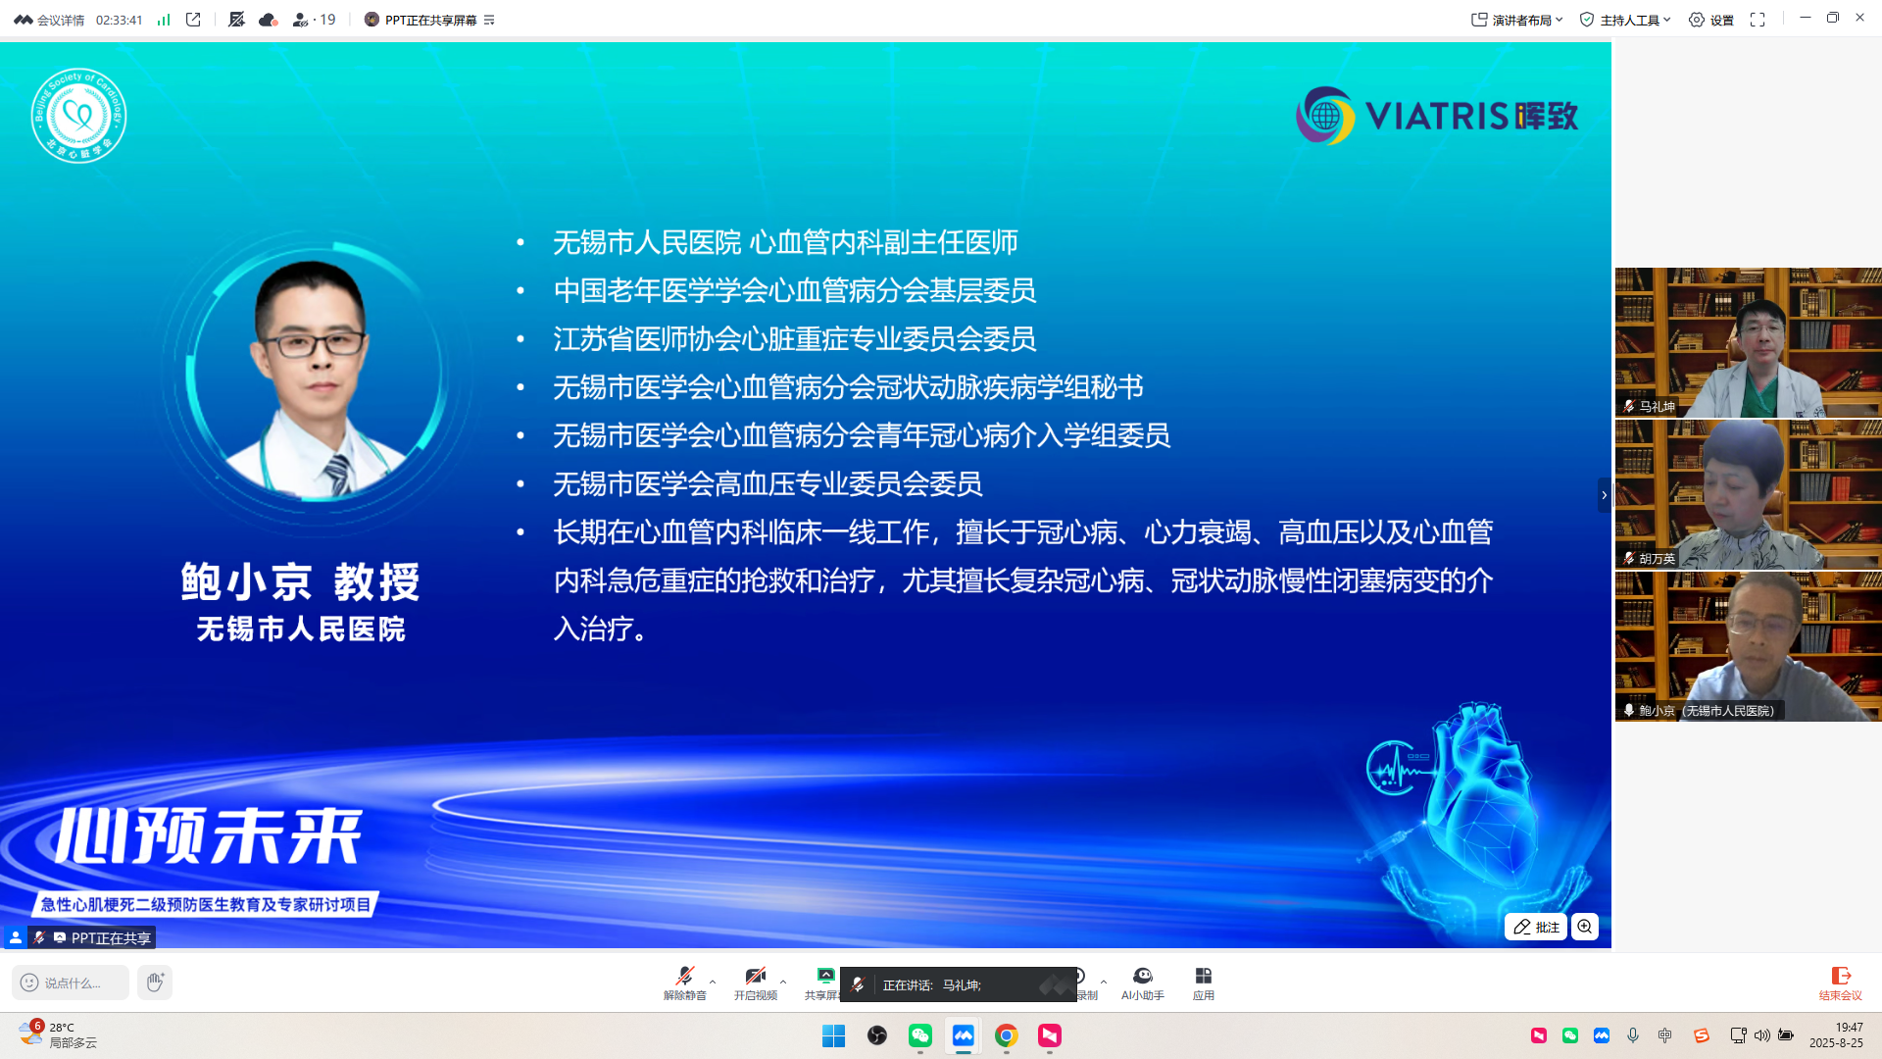Raise hand using the hand icon

point(154,983)
